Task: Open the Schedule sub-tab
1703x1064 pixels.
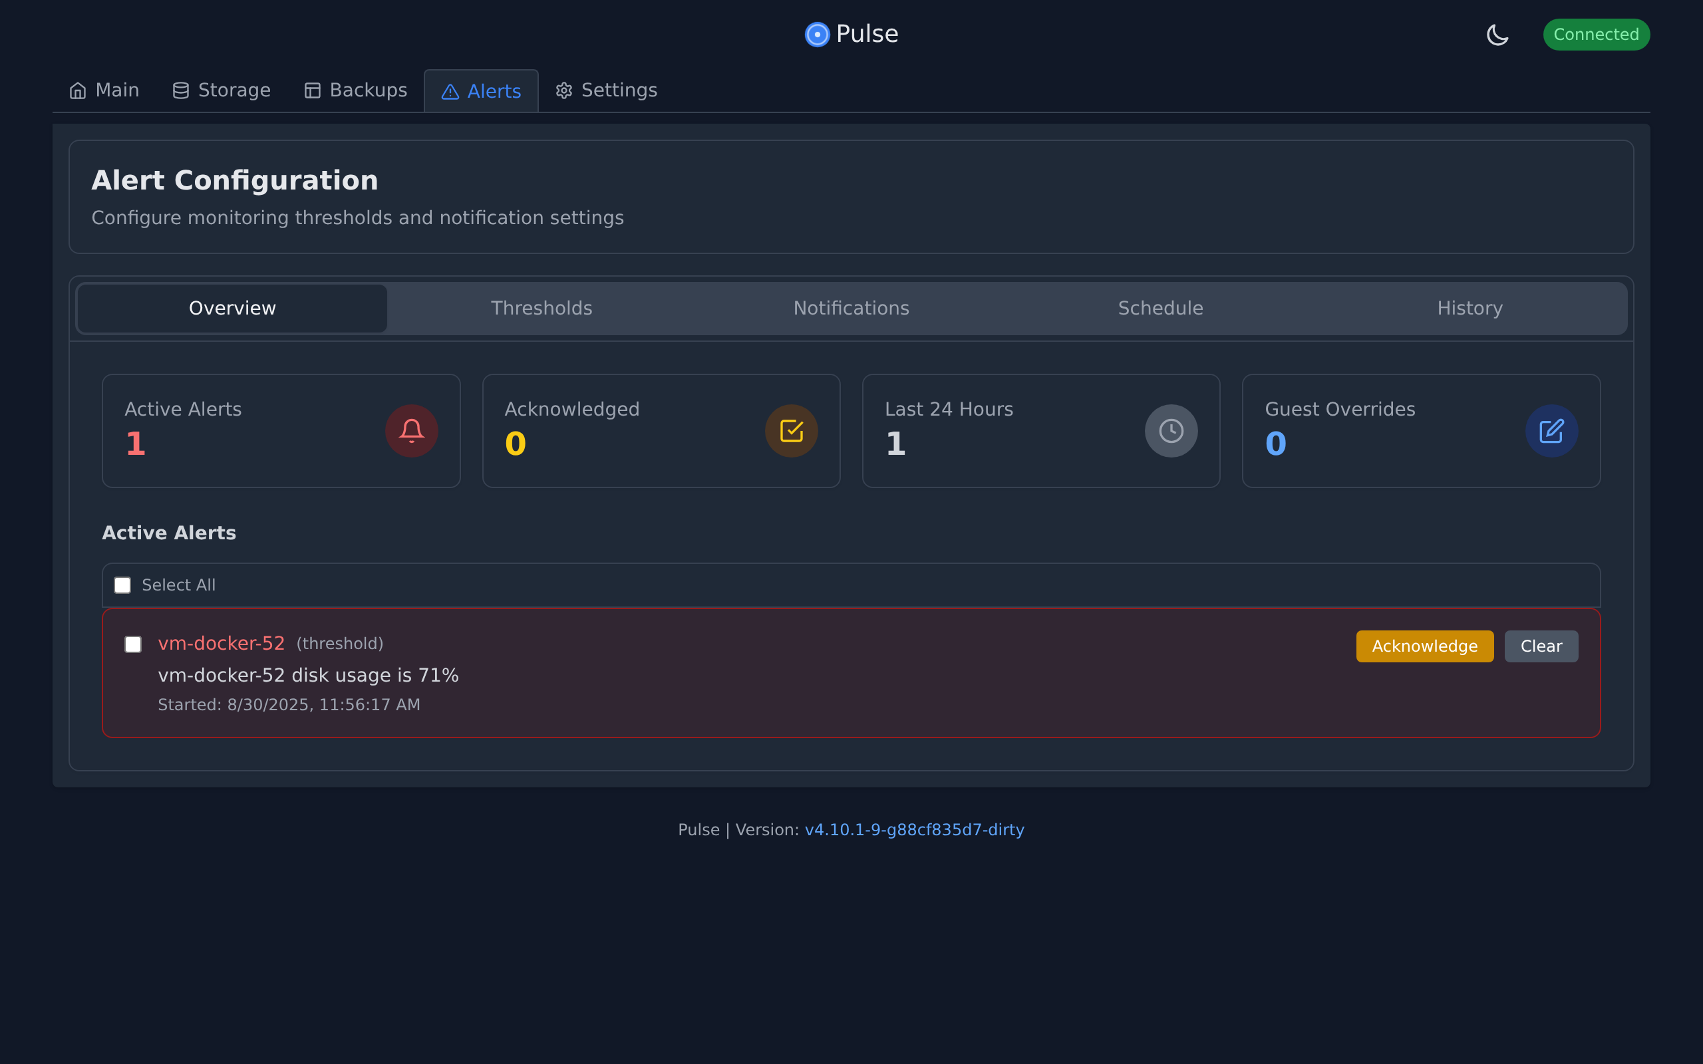Action: tap(1160, 308)
